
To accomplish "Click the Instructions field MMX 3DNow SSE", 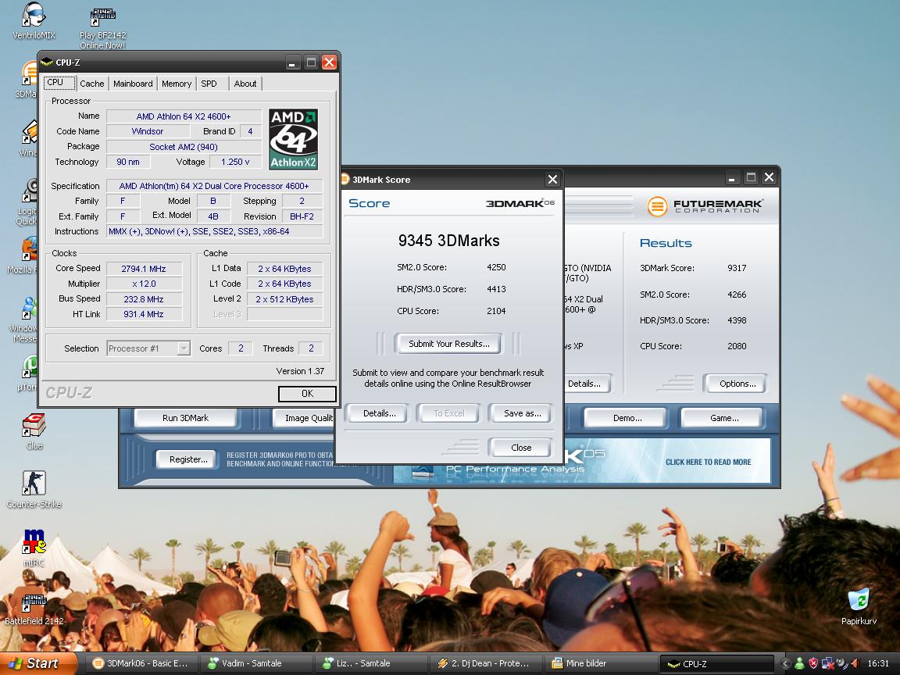I will pyautogui.click(x=215, y=231).
